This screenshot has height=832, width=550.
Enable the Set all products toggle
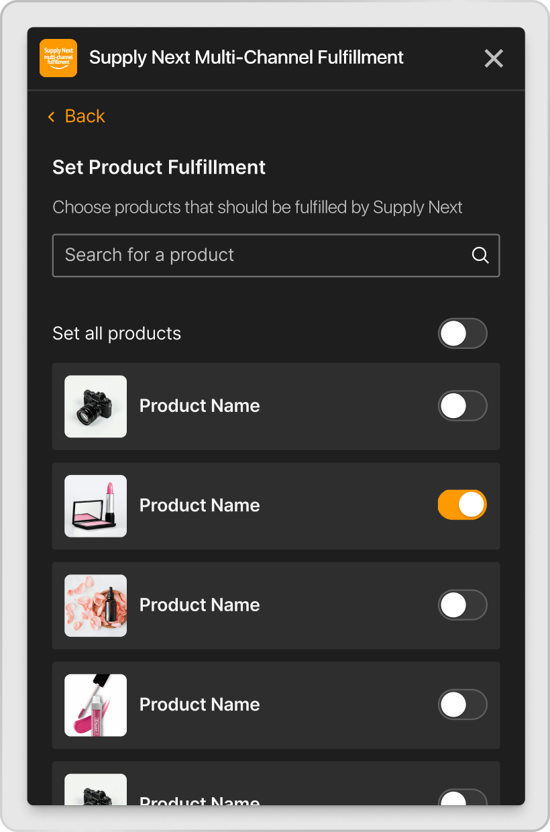[462, 333]
